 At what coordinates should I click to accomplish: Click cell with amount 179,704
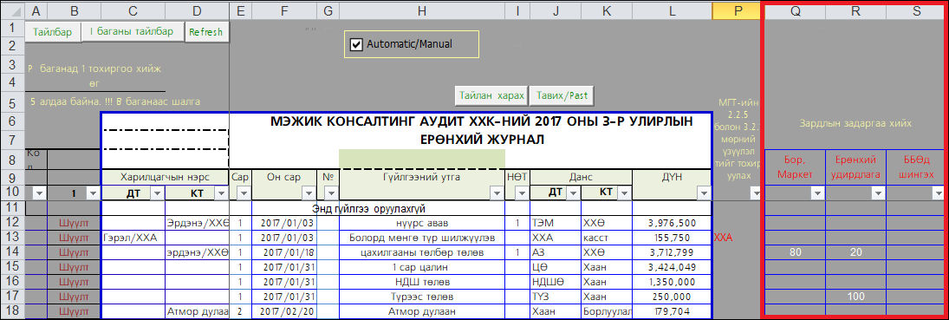[x=673, y=312]
